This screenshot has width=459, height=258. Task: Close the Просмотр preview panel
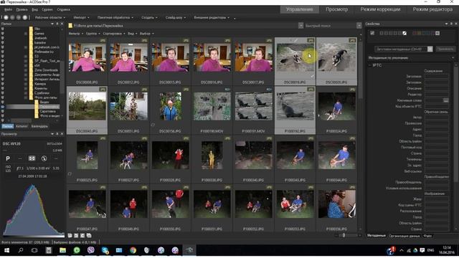pyautogui.click(x=62, y=134)
